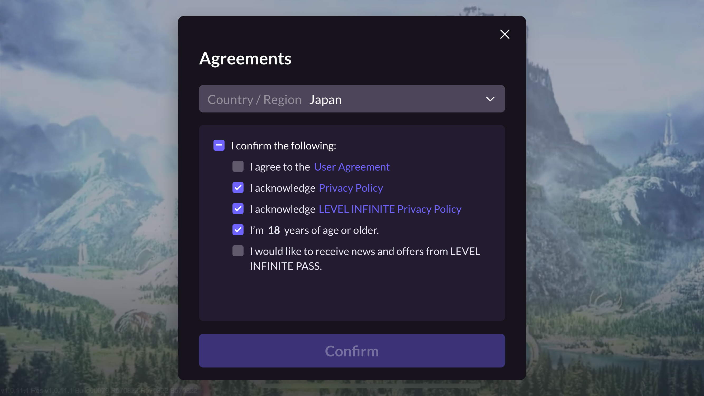Toggle the I confirm the following master checkbox
Image resolution: width=704 pixels, height=396 pixels.
point(219,145)
